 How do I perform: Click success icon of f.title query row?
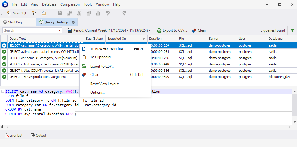tap(4, 71)
